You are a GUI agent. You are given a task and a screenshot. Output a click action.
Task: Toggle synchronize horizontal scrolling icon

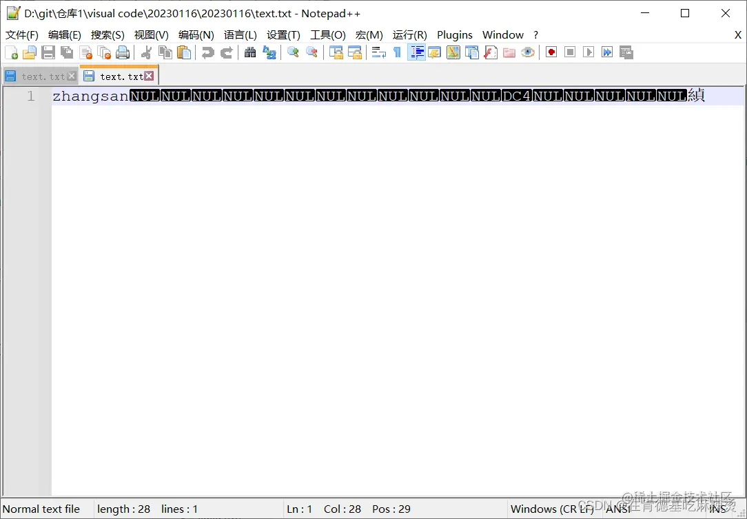coord(354,52)
